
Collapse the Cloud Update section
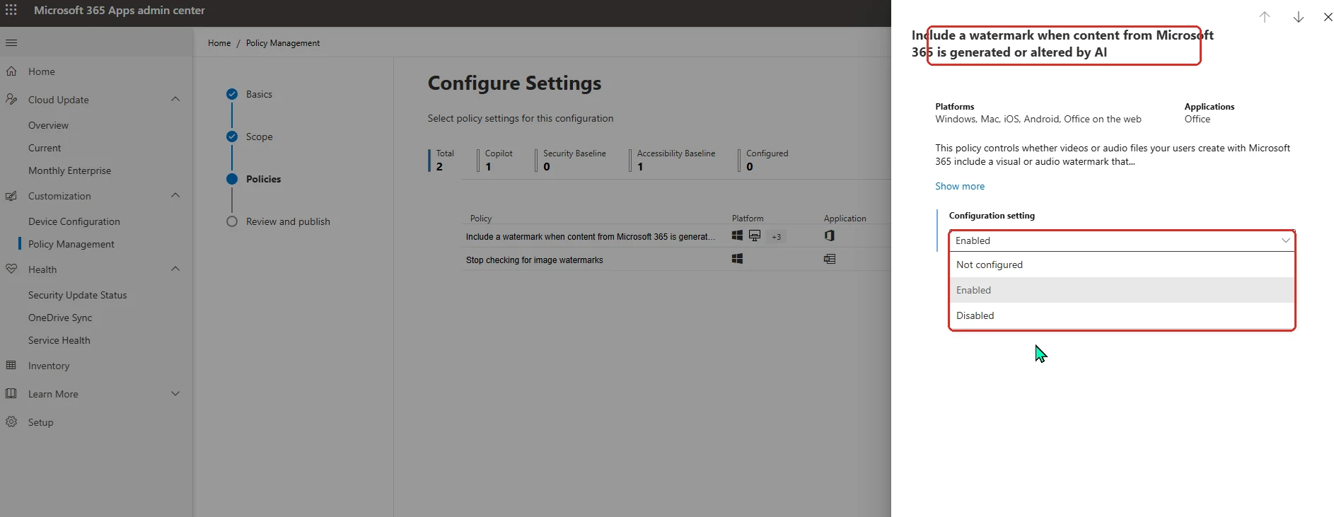(175, 99)
